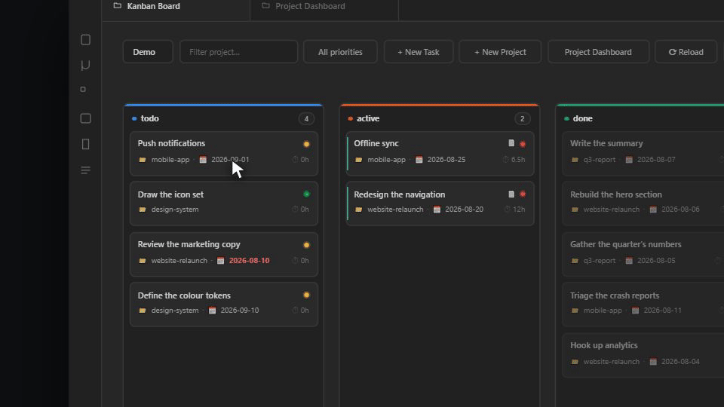The width and height of the screenshot is (724, 407).
Task: Click the folder icon next to mobile-app on Push notifications
Action: click(x=143, y=160)
